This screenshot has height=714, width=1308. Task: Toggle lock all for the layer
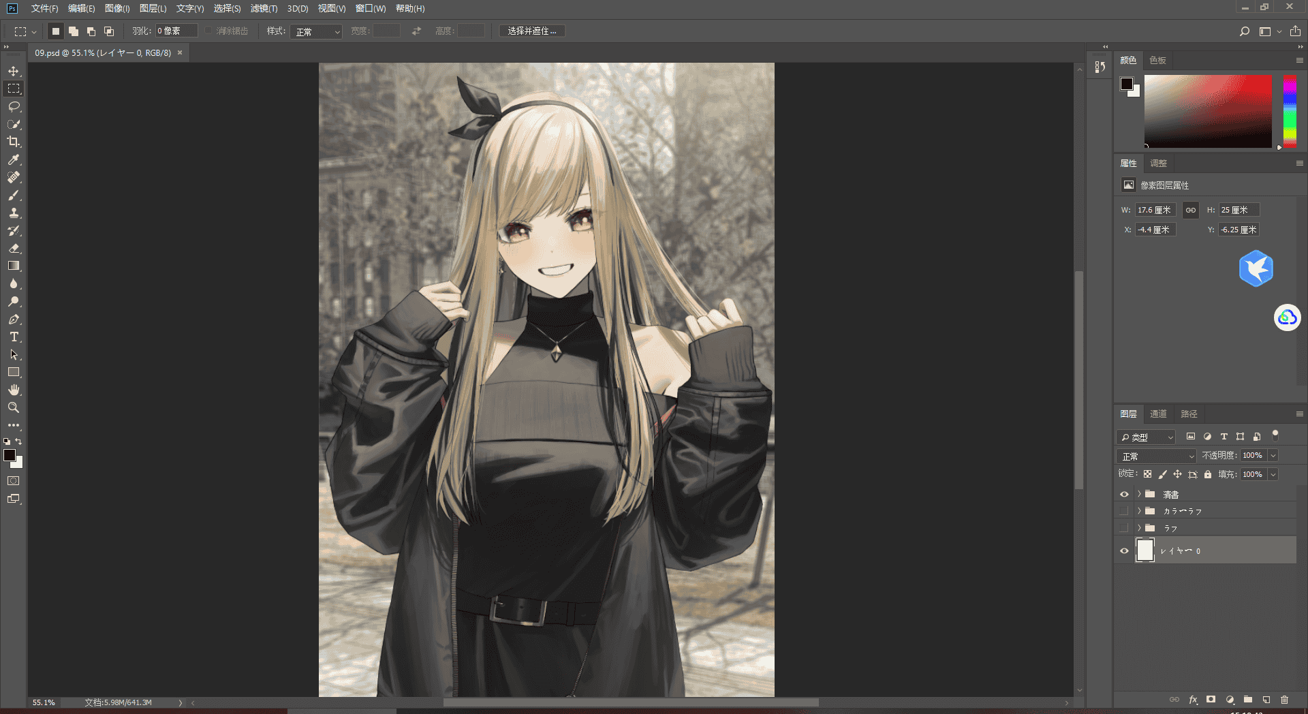(x=1208, y=474)
